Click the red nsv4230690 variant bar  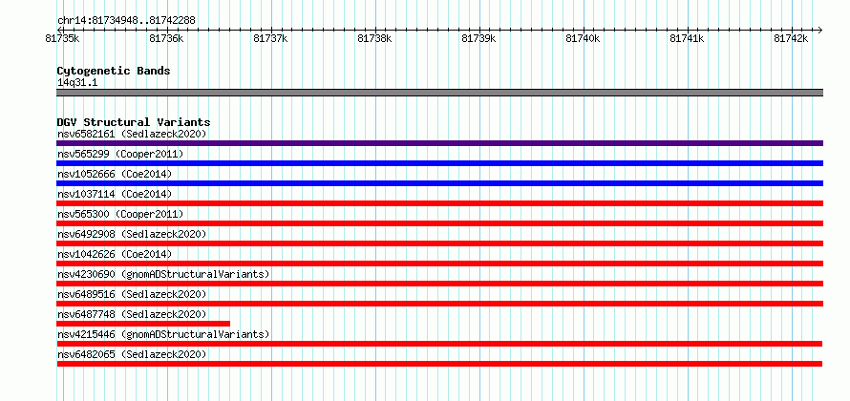pos(439,284)
